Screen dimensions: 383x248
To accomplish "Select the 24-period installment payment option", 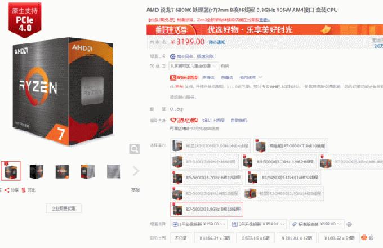I will click(339, 238).
